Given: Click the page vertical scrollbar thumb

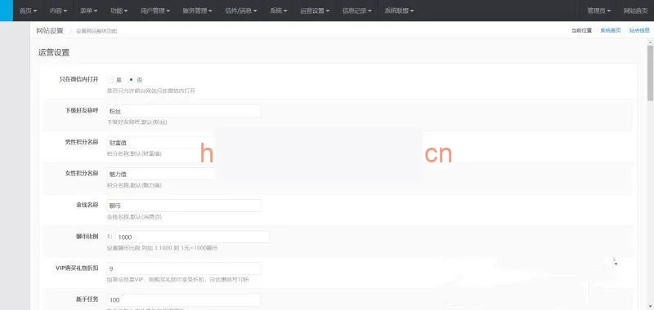Looking at the screenshot, I should coord(650,73).
